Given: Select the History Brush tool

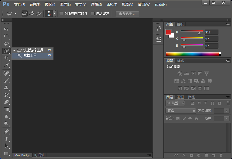Looking at the screenshot, I should (6, 95).
